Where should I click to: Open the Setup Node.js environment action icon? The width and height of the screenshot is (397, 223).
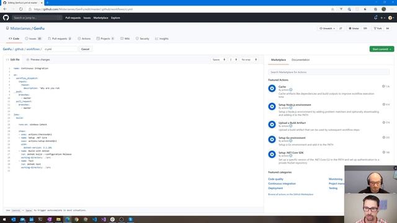point(272,107)
